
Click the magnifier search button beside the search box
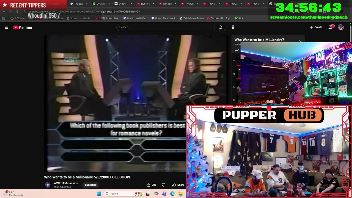(221, 27)
